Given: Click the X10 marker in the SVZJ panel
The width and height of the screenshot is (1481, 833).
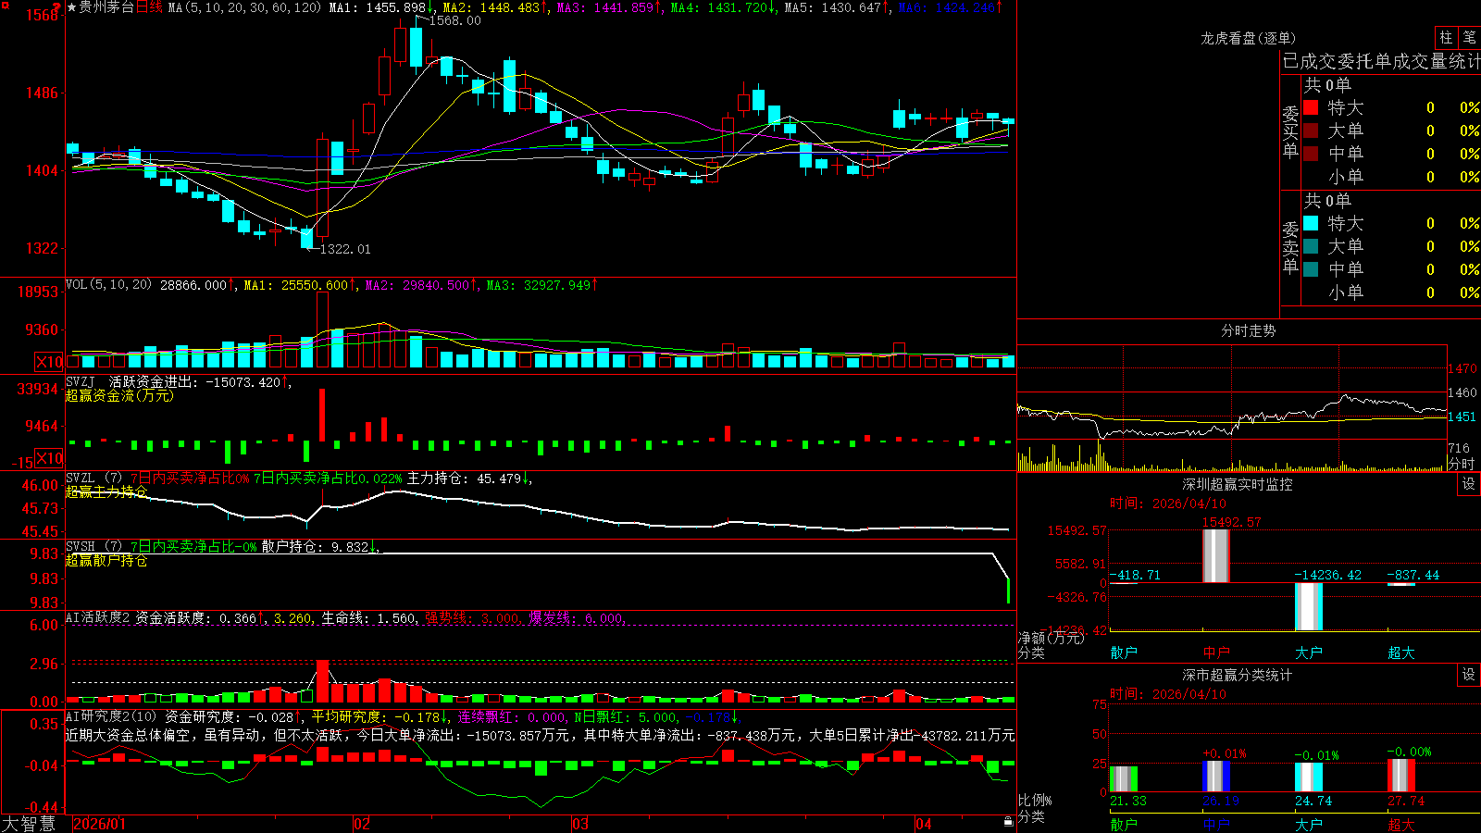Looking at the screenshot, I should click(x=49, y=458).
